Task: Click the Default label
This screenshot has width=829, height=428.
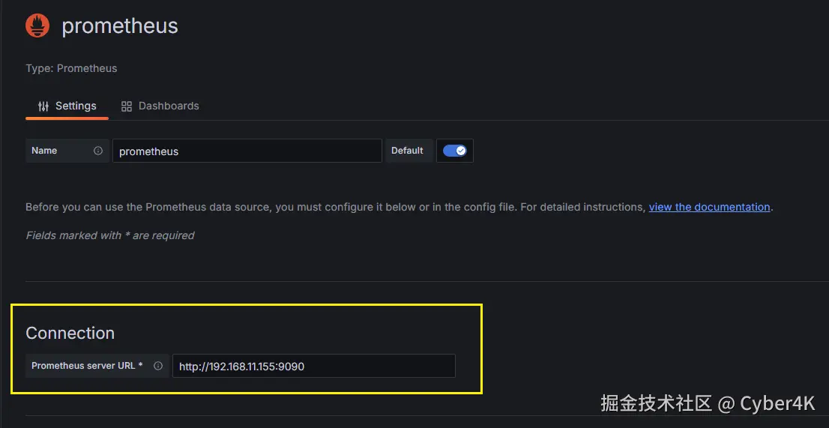Action: [407, 151]
